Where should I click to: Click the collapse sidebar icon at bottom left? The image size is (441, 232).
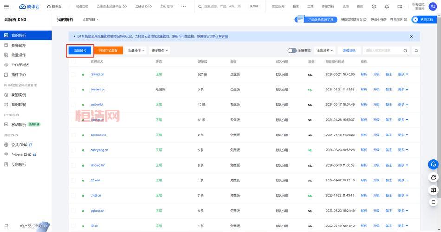(x=5, y=226)
